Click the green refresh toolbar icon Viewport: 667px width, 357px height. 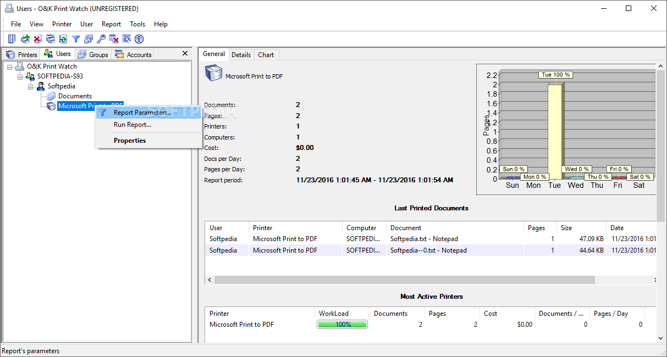(x=63, y=39)
